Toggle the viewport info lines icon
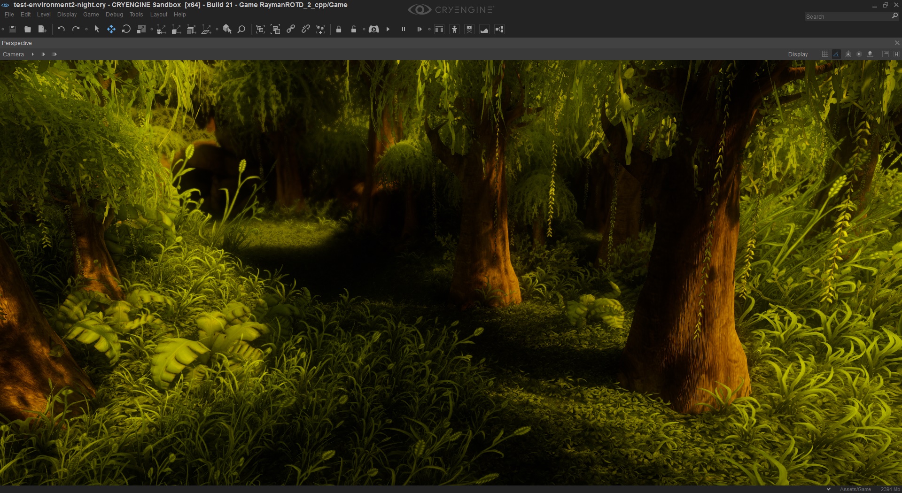902x493 pixels. pos(886,54)
